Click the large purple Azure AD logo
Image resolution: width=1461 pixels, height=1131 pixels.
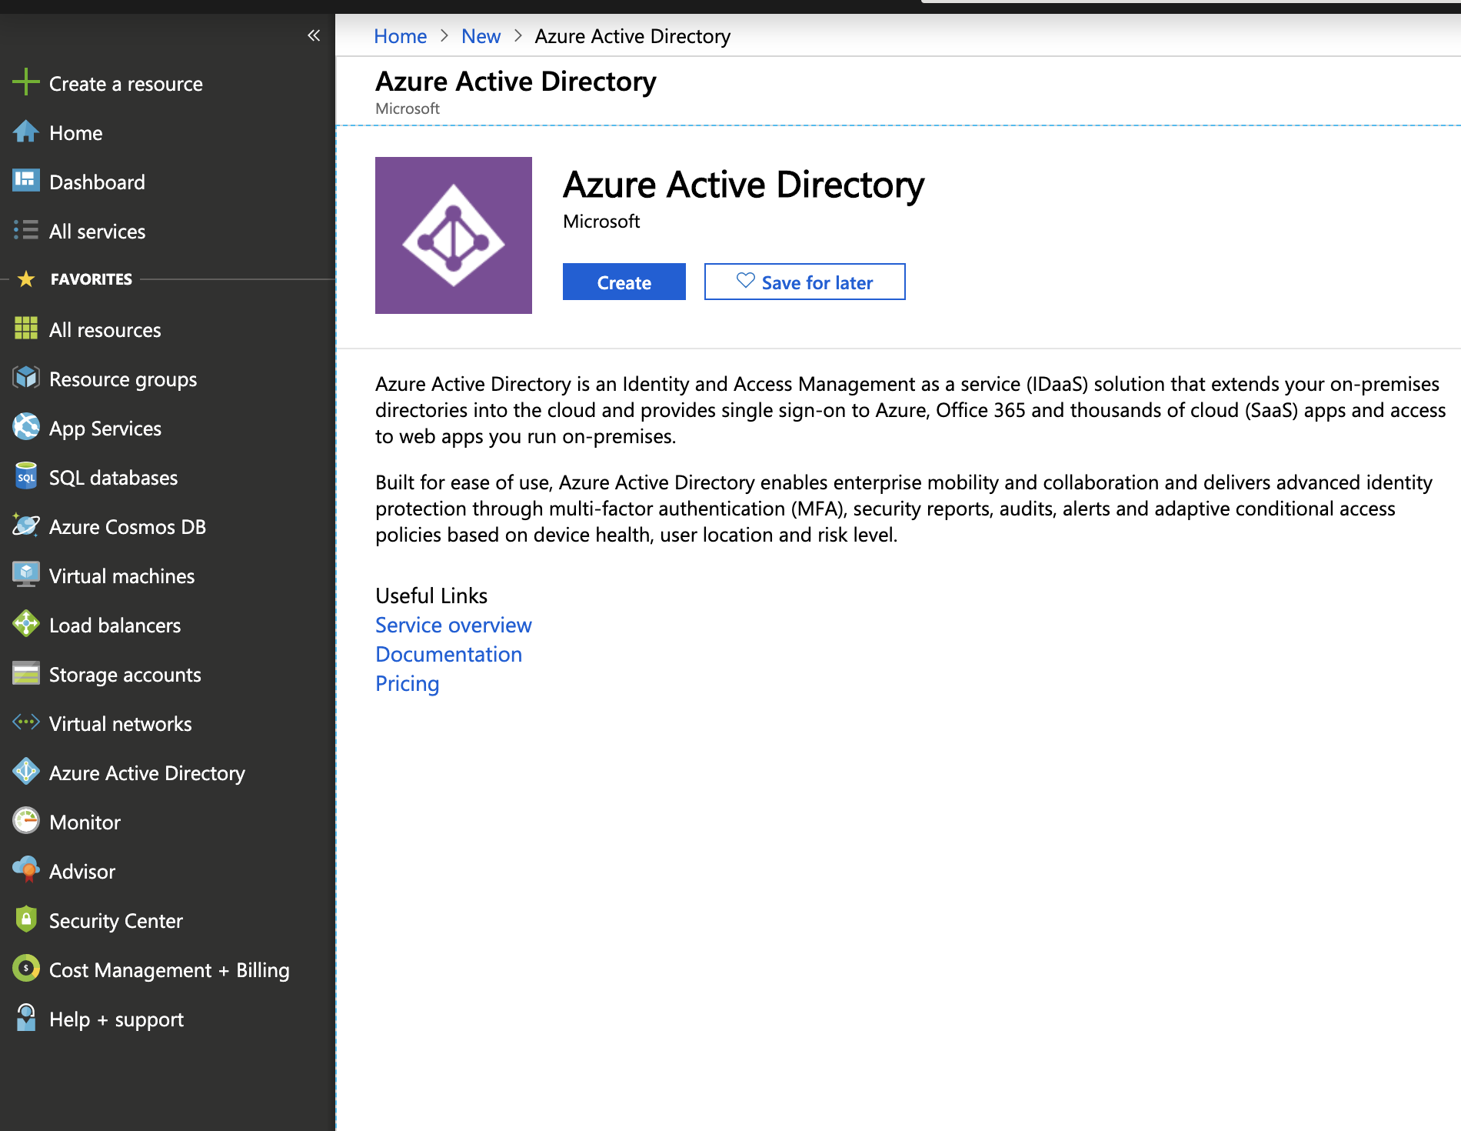(454, 235)
